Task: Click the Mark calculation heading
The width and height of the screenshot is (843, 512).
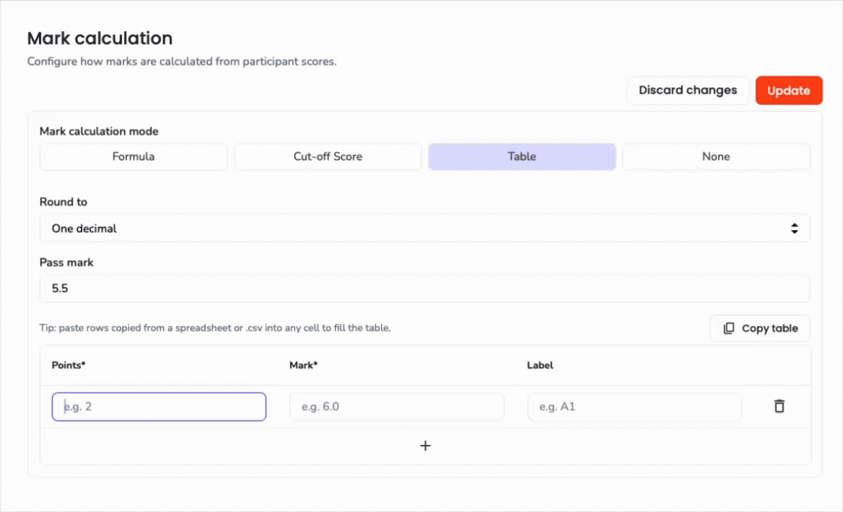Action: click(x=100, y=38)
